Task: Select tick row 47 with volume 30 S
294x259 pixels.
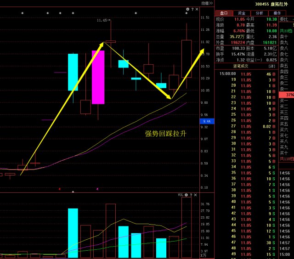Action: [247, 242]
